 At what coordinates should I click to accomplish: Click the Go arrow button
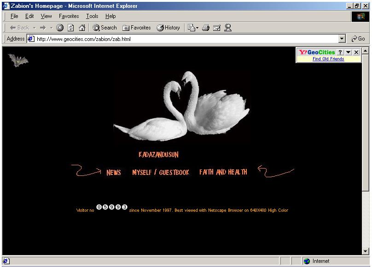pos(358,39)
